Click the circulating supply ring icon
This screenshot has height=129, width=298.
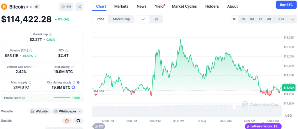pos(73,88)
